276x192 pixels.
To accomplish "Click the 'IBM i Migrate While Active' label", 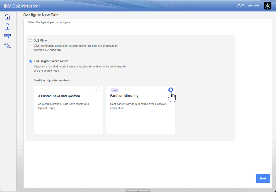I will coord(51,61).
